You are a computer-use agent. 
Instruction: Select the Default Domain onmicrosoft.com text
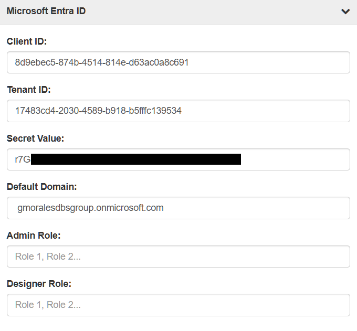(x=90, y=208)
